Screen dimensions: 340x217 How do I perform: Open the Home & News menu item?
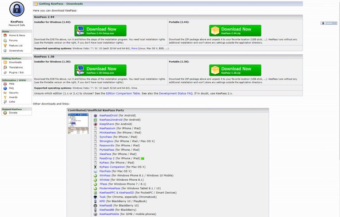[17, 35]
